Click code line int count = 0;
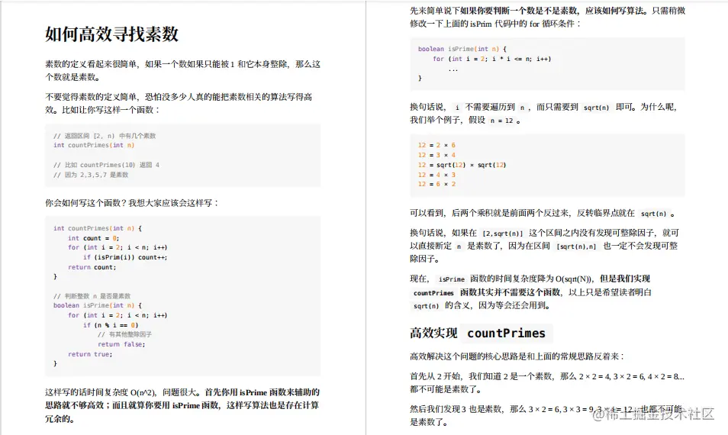This screenshot has width=728, height=435. 93,238
